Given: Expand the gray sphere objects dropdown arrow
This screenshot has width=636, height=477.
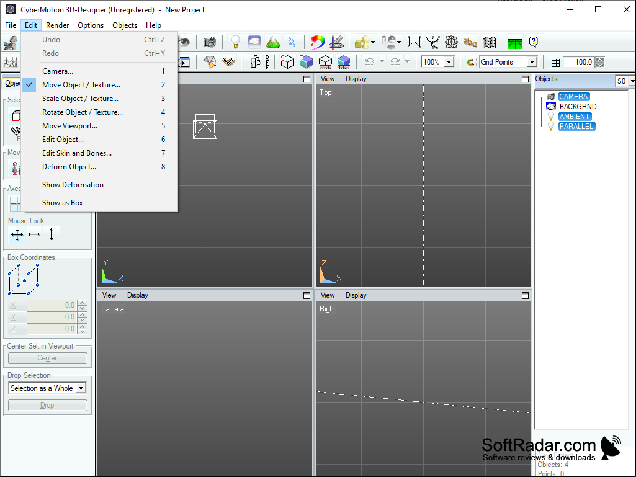Looking at the screenshot, I should click(399, 42).
